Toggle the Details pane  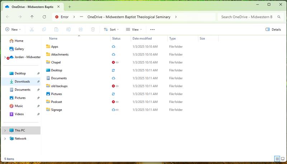pyautogui.click(x=273, y=29)
